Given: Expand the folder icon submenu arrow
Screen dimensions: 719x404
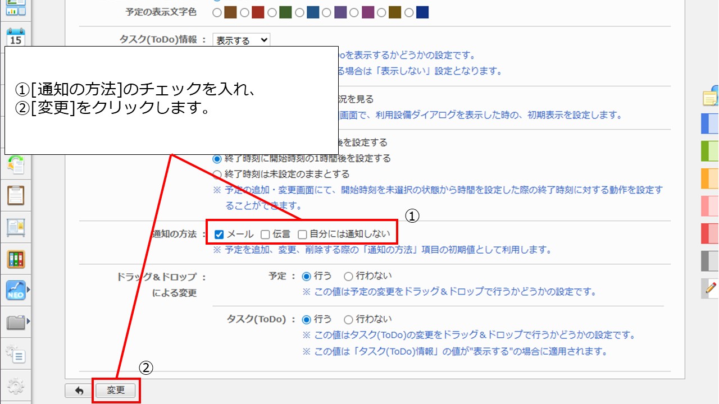Looking at the screenshot, I should 29,322.
